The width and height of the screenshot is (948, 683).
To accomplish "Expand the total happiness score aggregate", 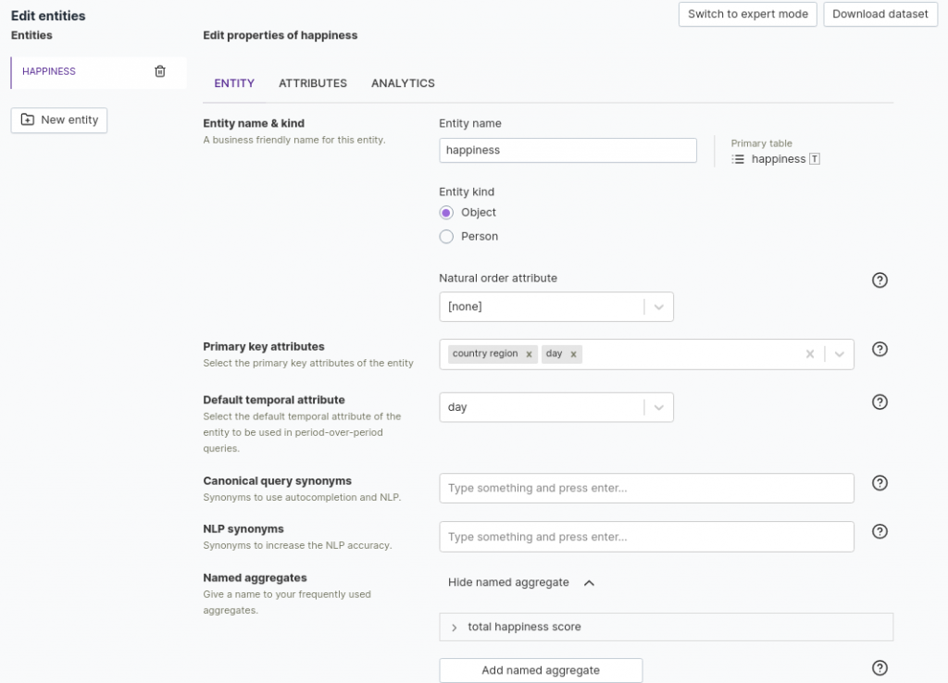I will tap(455, 627).
